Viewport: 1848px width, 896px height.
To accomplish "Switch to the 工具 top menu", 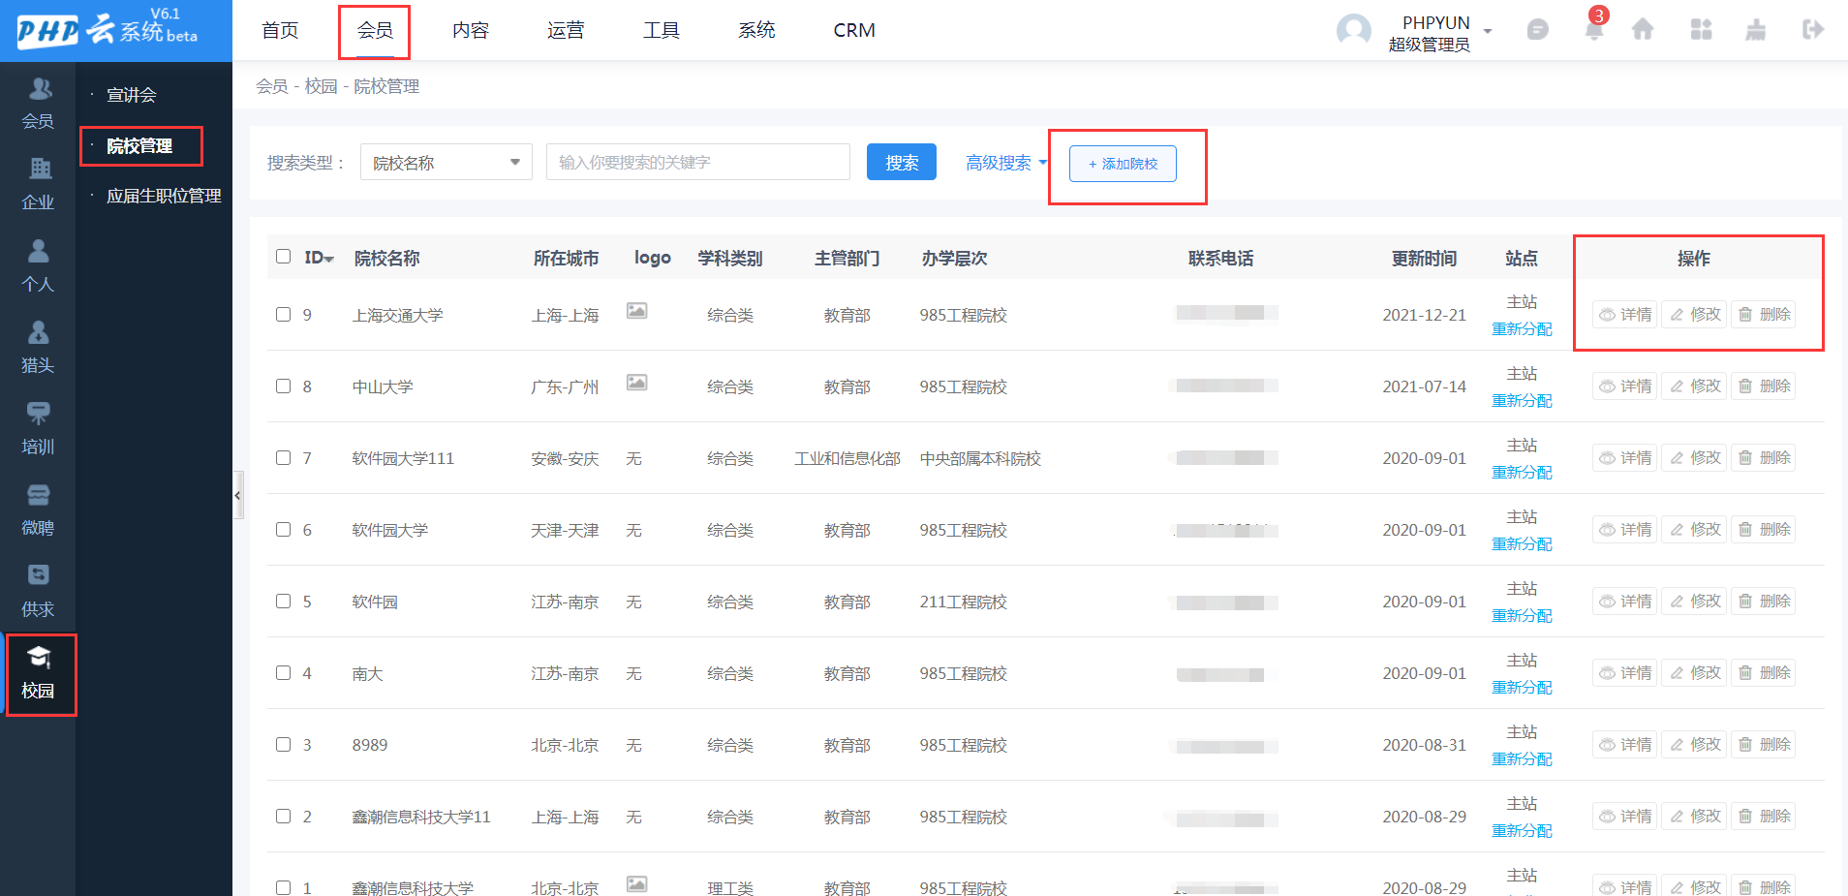I will (662, 30).
